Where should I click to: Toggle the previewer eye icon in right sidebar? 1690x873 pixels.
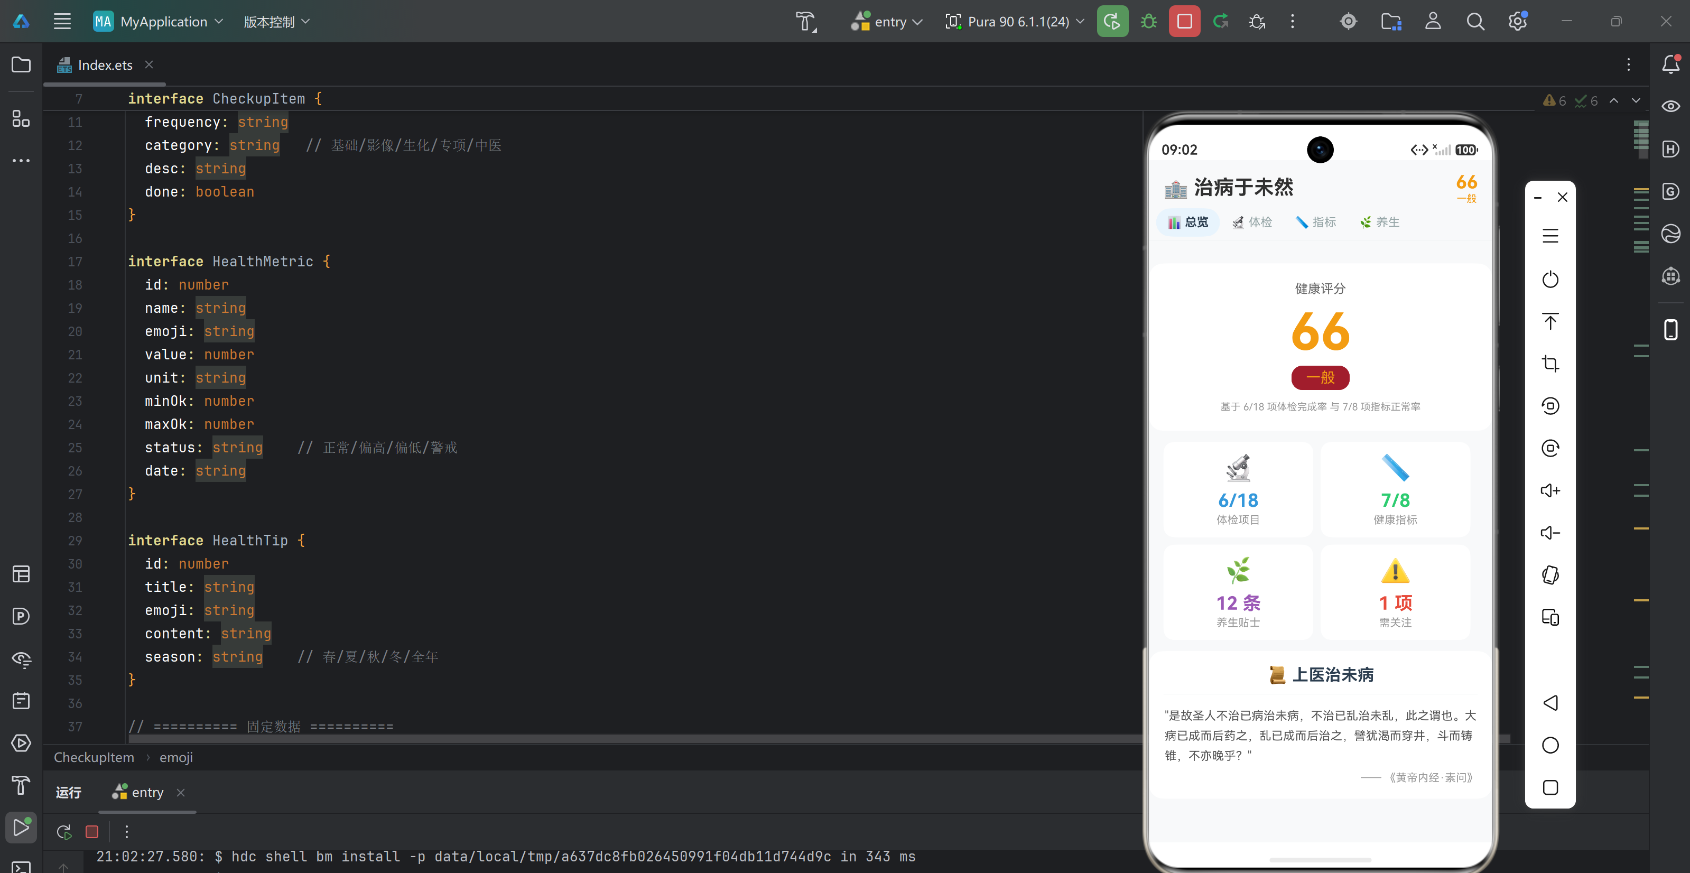click(x=1670, y=106)
